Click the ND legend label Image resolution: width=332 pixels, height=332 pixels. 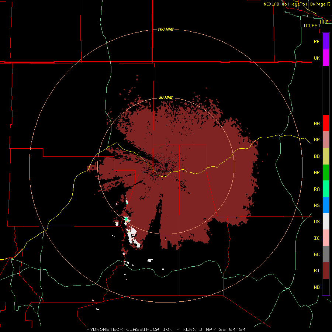coord(317,287)
